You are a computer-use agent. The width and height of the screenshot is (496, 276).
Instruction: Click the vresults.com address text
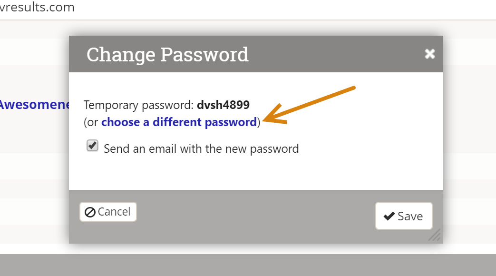click(x=37, y=8)
